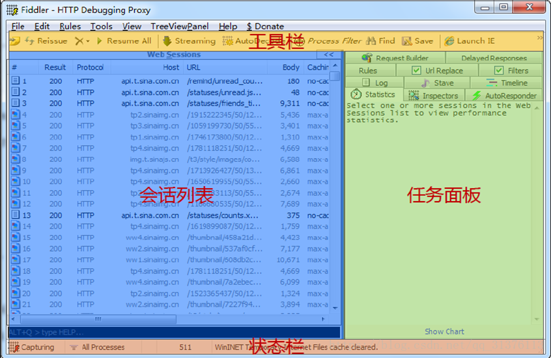The width and height of the screenshot is (551, 358).
Task: Toggle the Filters tab checkbox
Action: pos(499,70)
